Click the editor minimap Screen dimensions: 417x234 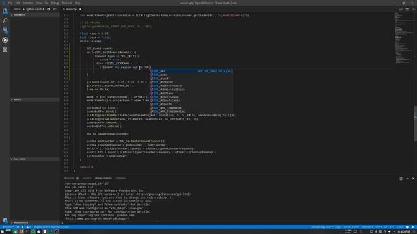tap(404, 38)
